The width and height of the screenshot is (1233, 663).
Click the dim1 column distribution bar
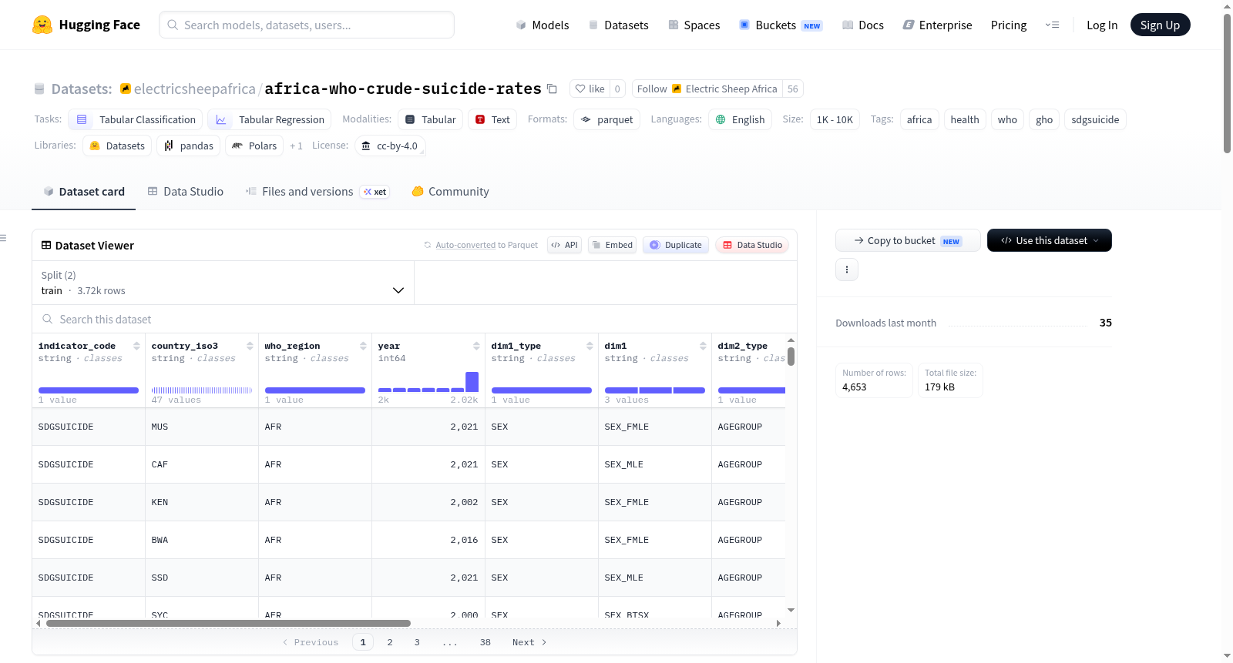[655, 390]
